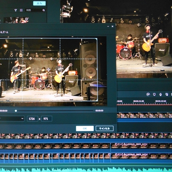Switch media library to grid view
The height and width of the screenshot is (172, 172).
coord(21,10)
